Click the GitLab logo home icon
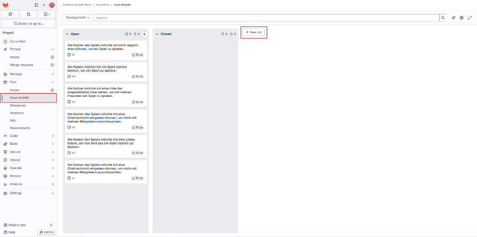The width and height of the screenshot is (477, 237). [5, 5]
